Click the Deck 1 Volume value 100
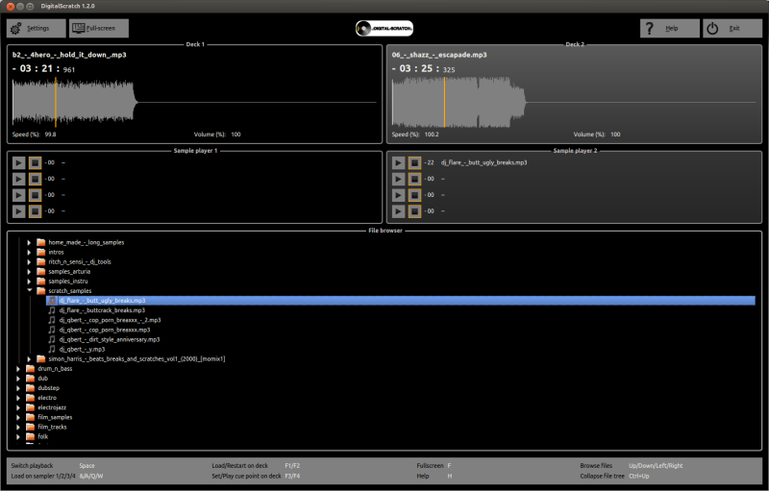The image size is (769, 491). (x=236, y=135)
